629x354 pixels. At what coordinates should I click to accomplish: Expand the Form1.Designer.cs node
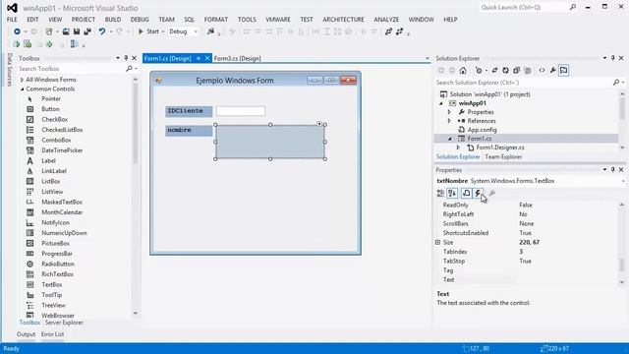(458, 147)
